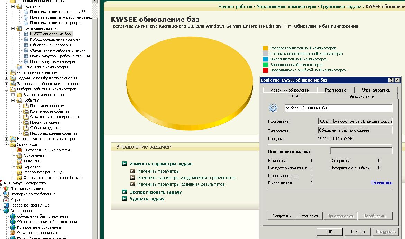
Task: Click the warning icon for Критические события
Action: click(26, 111)
